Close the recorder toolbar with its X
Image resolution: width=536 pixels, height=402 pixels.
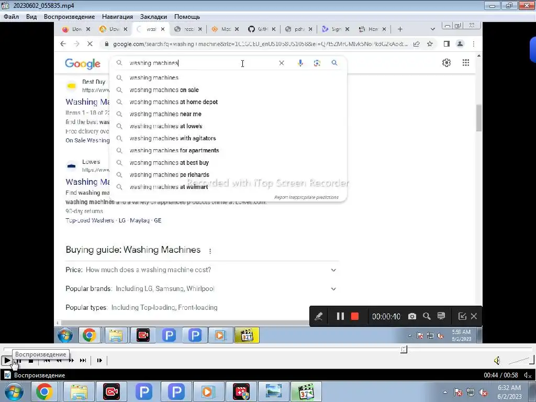pyautogui.click(x=474, y=316)
